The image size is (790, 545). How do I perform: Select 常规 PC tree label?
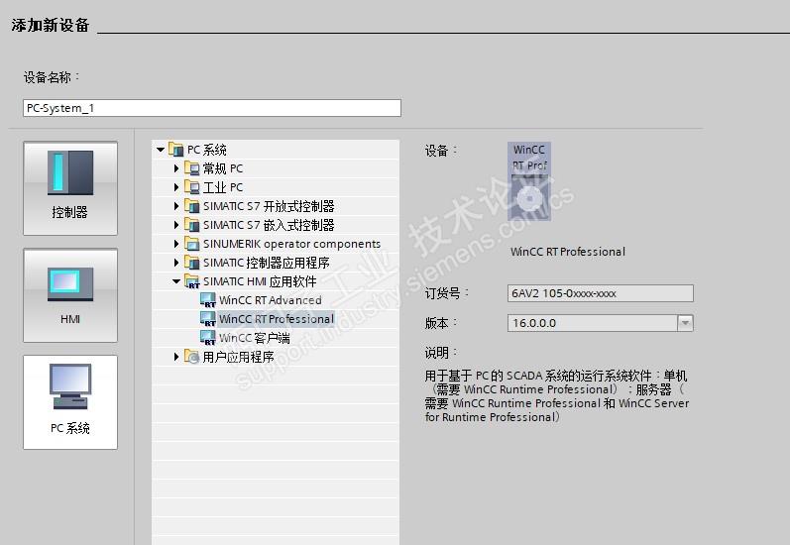(x=223, y=168)
